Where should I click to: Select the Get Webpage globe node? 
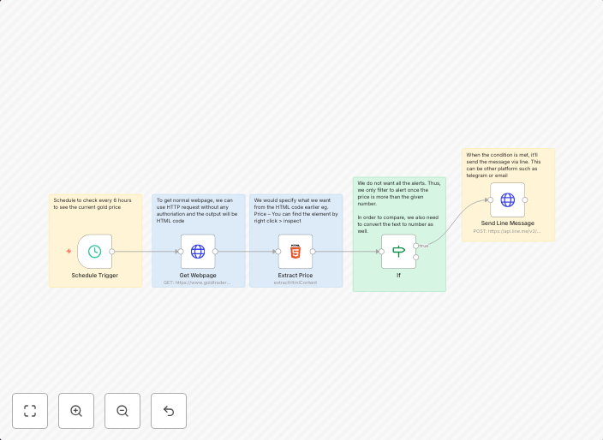pos(198,252)
